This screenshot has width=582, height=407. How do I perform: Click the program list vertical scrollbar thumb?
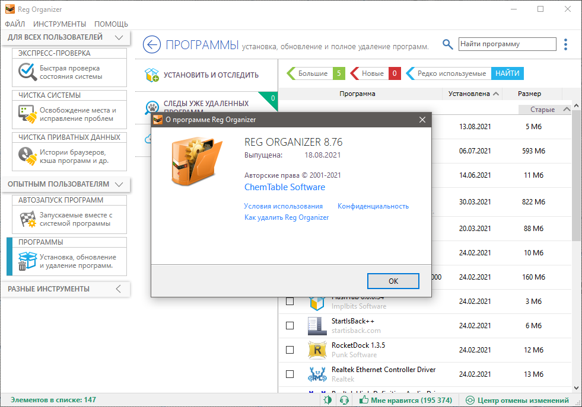click(x=577, y=176)
